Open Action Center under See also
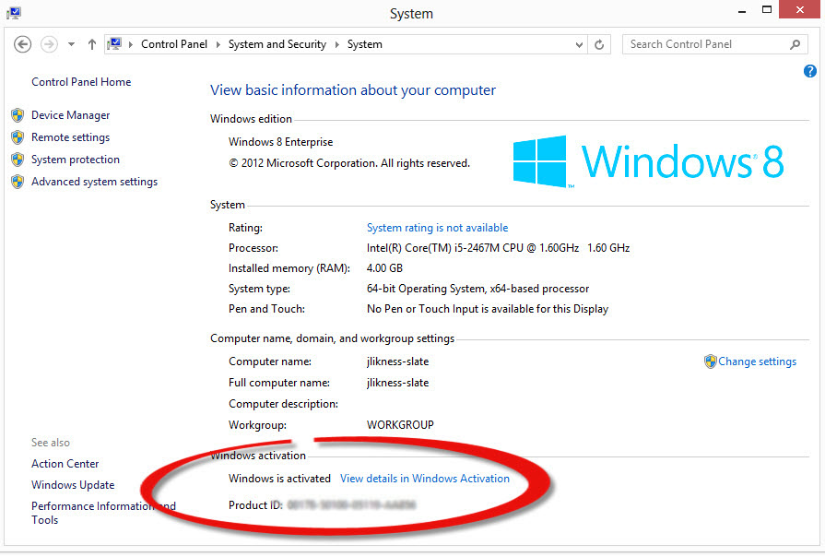Image resolution: width=825 pixels, height=557 pixels. click(65, 464)
